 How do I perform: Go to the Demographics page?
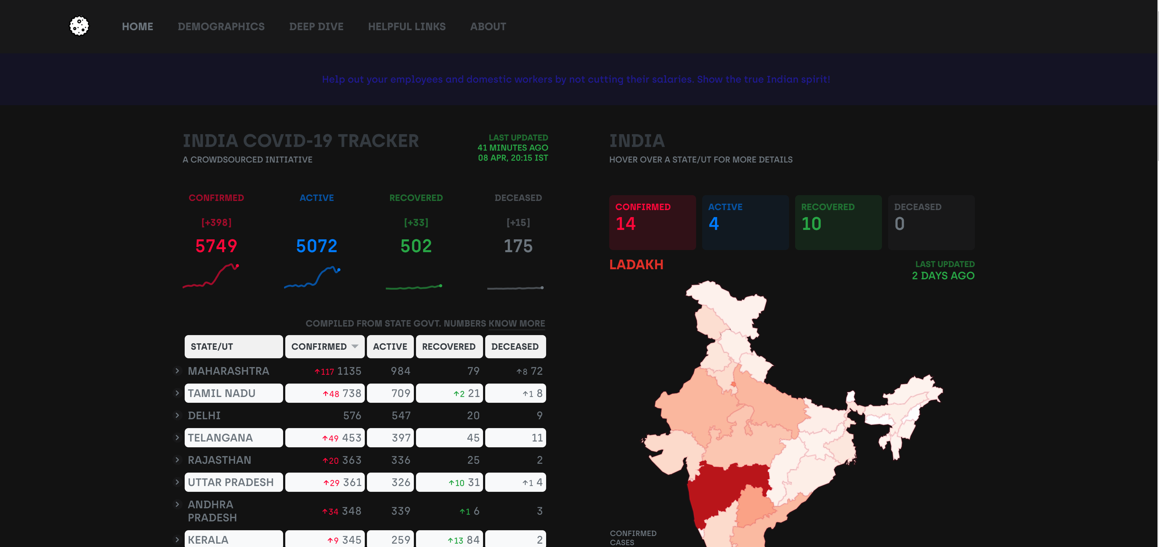click(221, 27)
